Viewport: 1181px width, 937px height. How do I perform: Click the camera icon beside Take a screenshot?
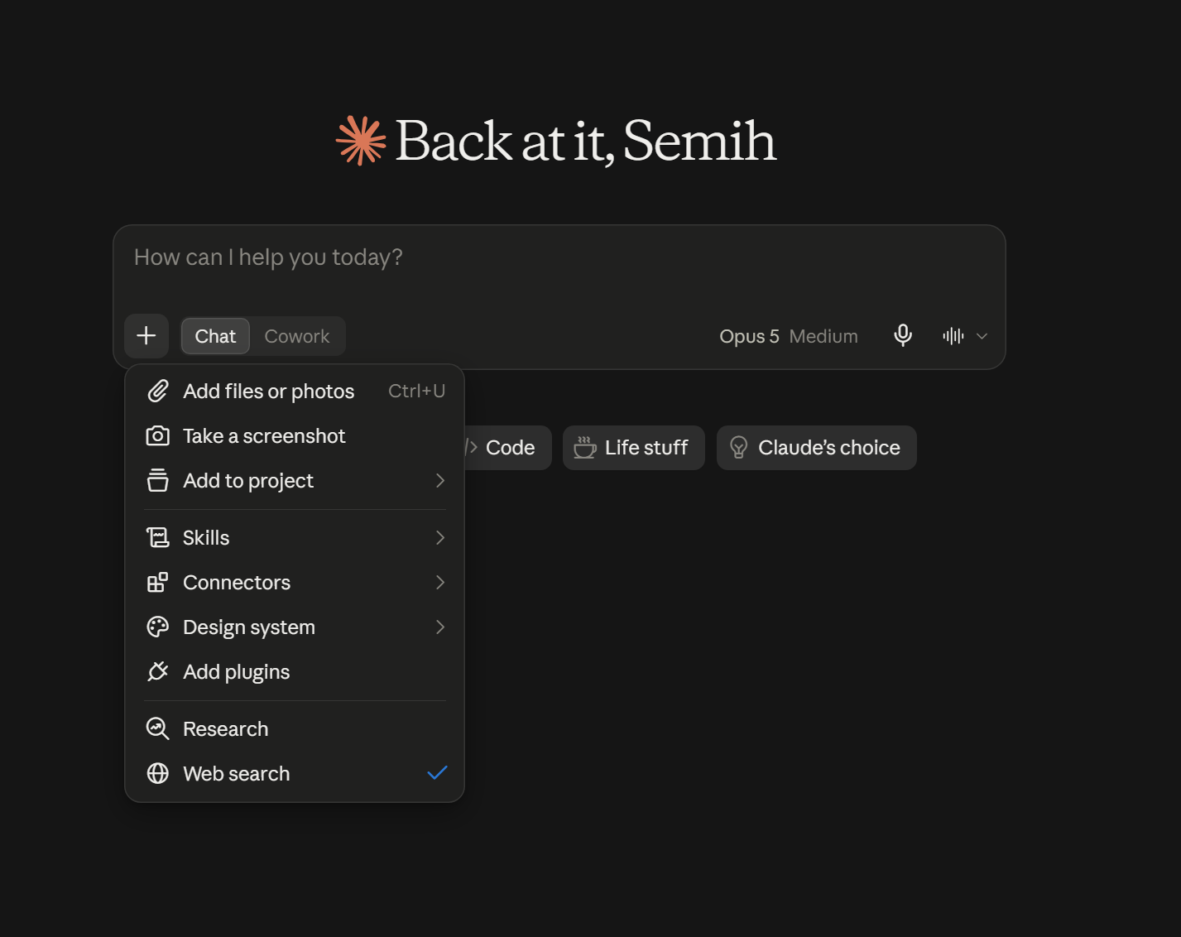[158, 436]
